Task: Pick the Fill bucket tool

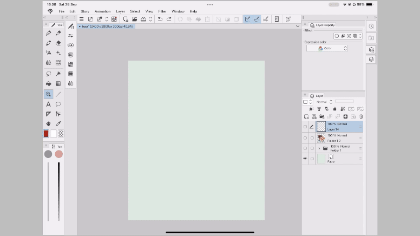Action: pos(48,83)
